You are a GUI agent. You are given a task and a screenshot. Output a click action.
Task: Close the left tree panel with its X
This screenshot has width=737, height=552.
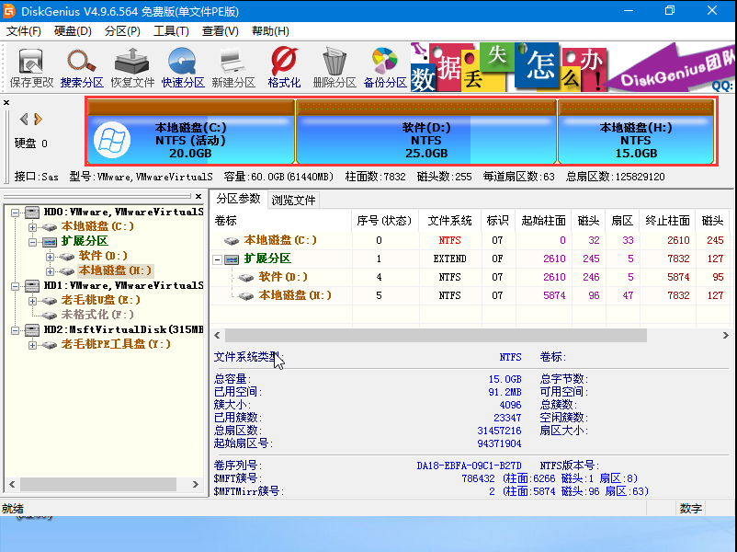tap(198, 196)
